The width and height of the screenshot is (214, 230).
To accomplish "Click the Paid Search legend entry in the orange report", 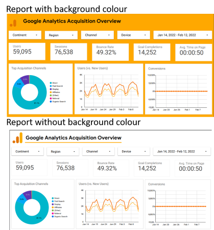I will click(56, 86).
